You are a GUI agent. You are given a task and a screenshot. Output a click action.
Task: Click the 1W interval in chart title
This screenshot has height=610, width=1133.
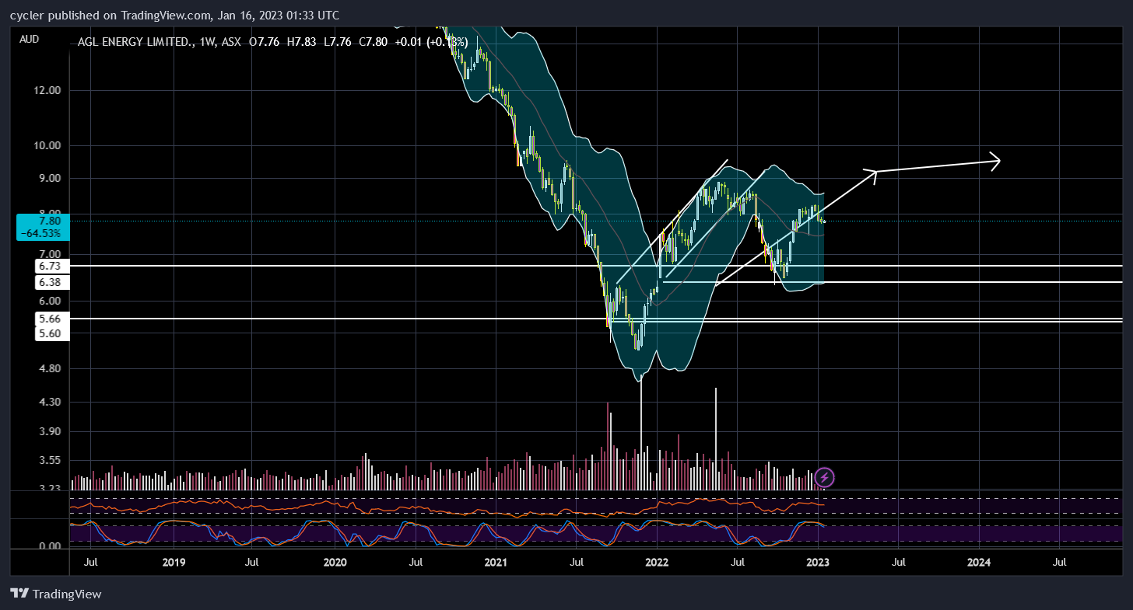click(208, 43)
